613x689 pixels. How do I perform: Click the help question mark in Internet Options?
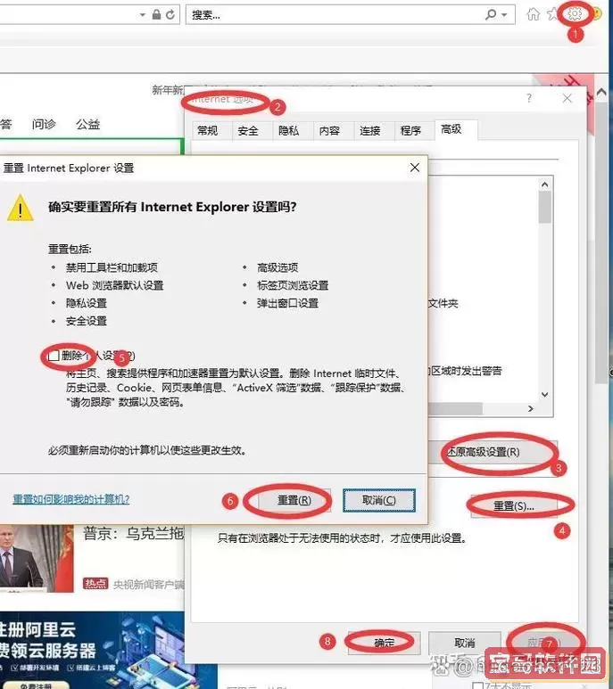[x=529, y=98]
